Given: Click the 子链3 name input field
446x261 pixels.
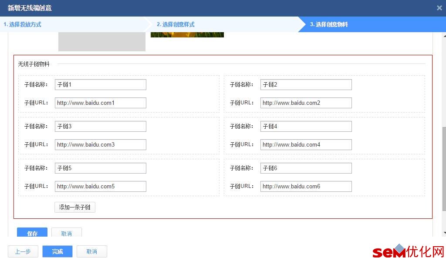Looking at the screenshot, I should (x=101, y=127).
